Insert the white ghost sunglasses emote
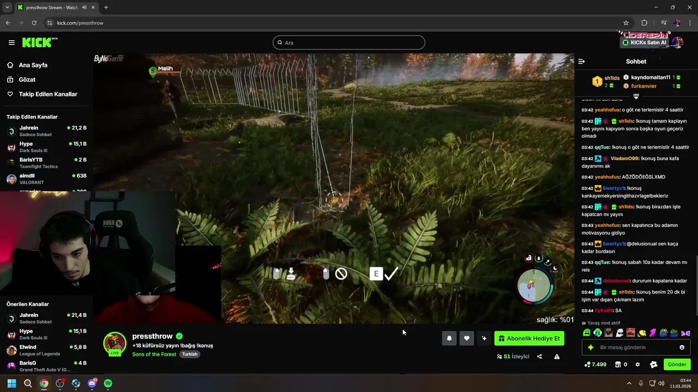Image resolution: width=698 pixels, height=392 pixels. (619, 333)
